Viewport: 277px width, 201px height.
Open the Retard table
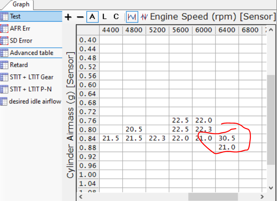[31, 65]
